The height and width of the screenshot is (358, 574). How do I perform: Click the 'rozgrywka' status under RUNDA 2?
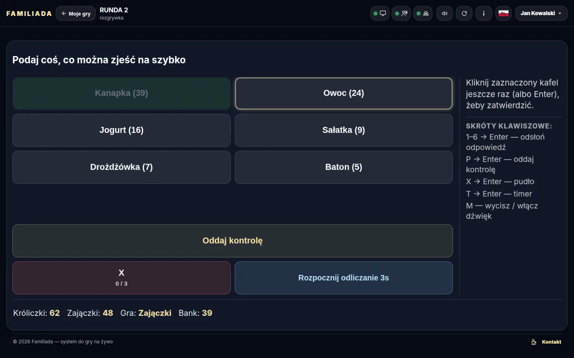point(112,18)
